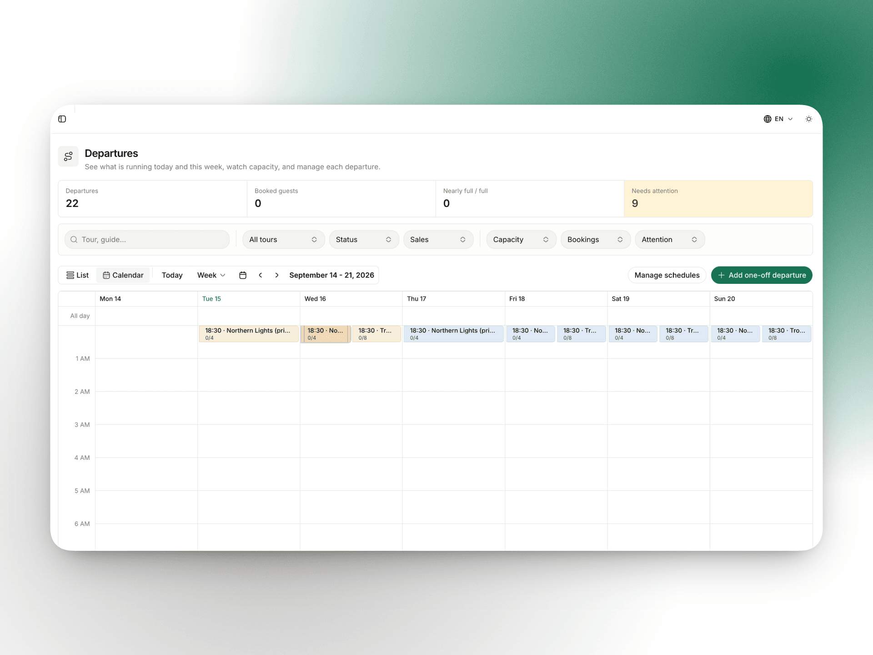873x655 pixels.
Task: Switch to Calendar view
Action: pos(123,275)
